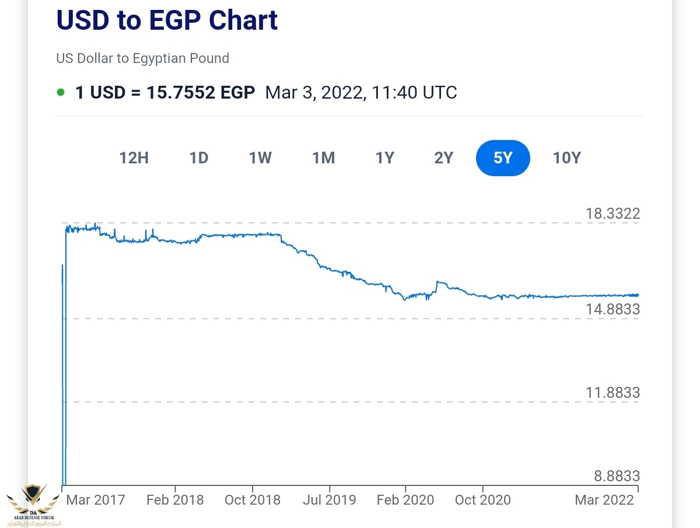Click the Mar 2022 axis label
The height and width of the screenshot is (528, 700).
coord(604,500)
